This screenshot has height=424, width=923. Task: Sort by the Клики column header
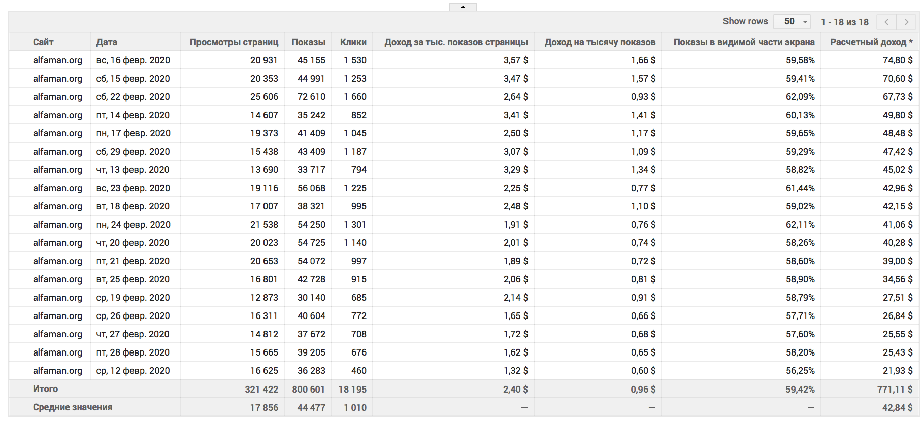pyautogui.click(x=353, y=42)
